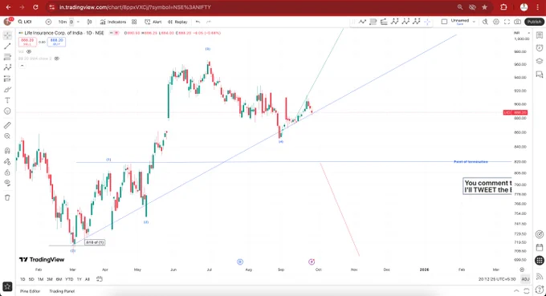The height and width of the screenshot is (296, 546).
Task: Take a chart snapshot with camera icon
Action: click(x=518, y=22)
